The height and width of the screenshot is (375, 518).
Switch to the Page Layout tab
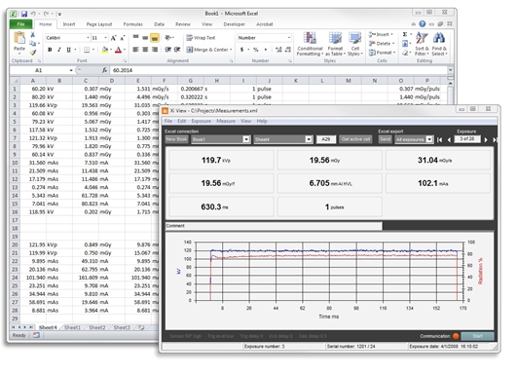[x=99, y=24]
